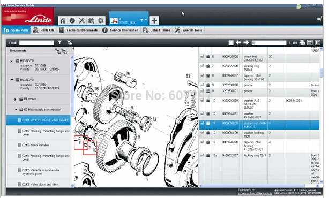Switch to horizontal split layout icon

(x=310, y=42)
